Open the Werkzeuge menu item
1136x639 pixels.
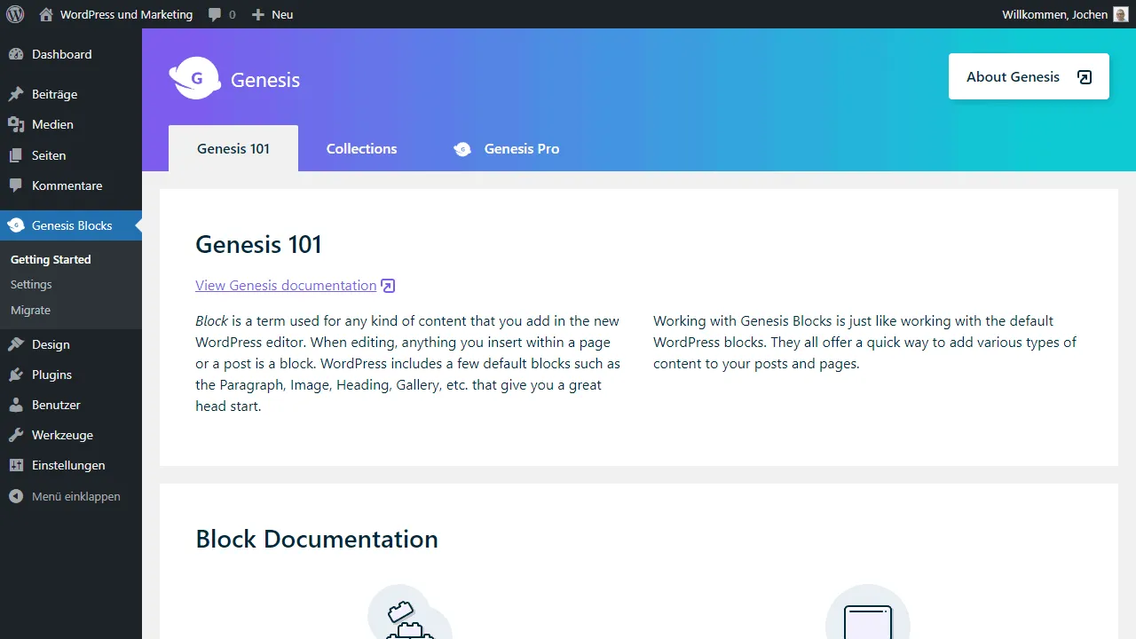coord(71,435)
